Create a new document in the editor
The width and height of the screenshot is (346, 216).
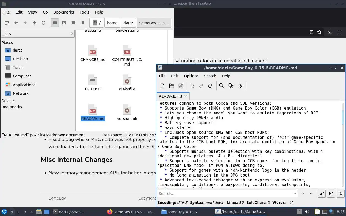click(x=162, y=86)
